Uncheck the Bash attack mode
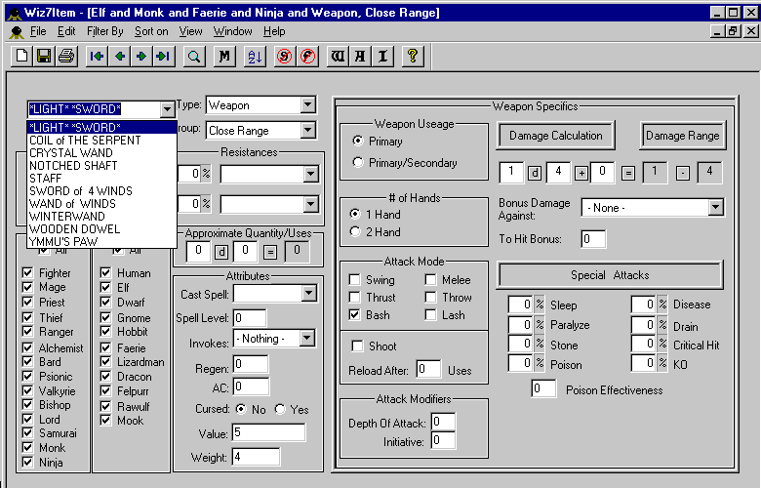This screenshot has width=761, height=488. point(355,314)
